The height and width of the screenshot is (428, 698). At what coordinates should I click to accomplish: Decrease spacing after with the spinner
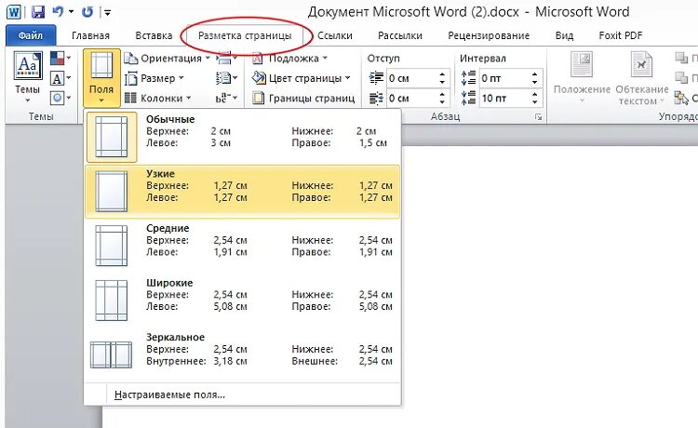[x=535, y=102]
